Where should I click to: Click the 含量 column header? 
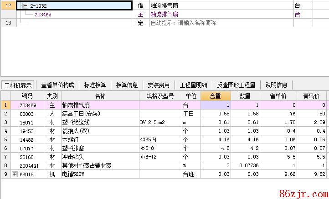click(x=216, y=96)
